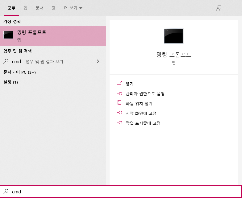The image size is (242, 198).
Task: Choose 파일 위치 열기
Action: [x=139, y=104]
